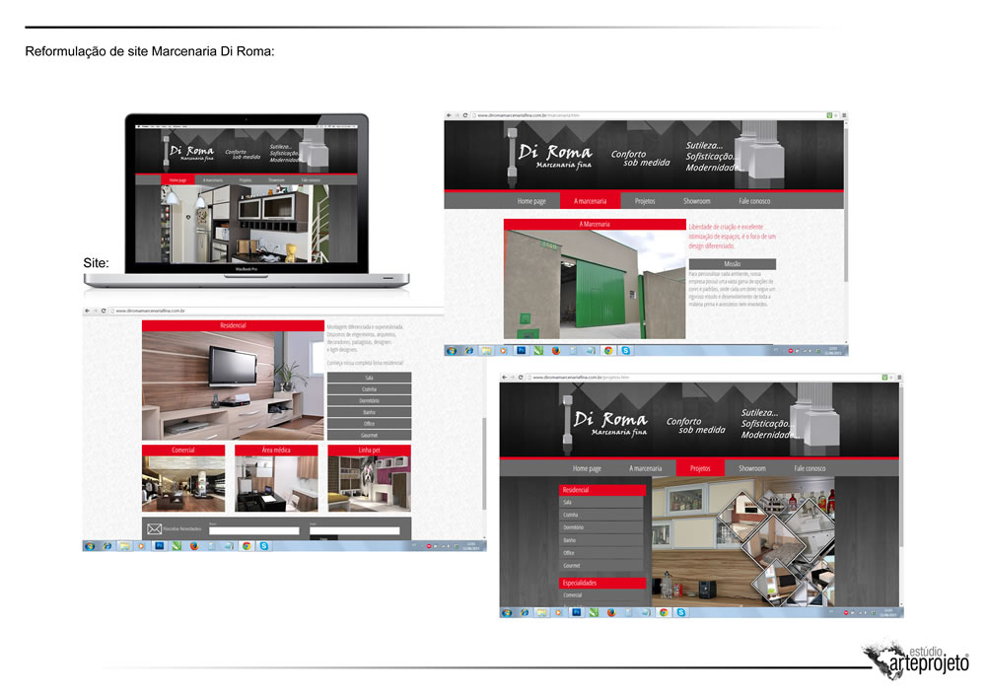The height and width of the screenshot is (697, 986).
Task: Click Gourmet button in the Residencial window
Action: [369, 435]
